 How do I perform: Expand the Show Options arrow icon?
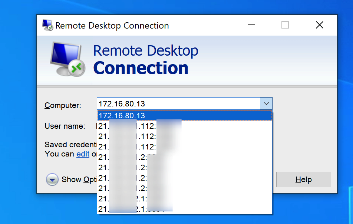52,179
